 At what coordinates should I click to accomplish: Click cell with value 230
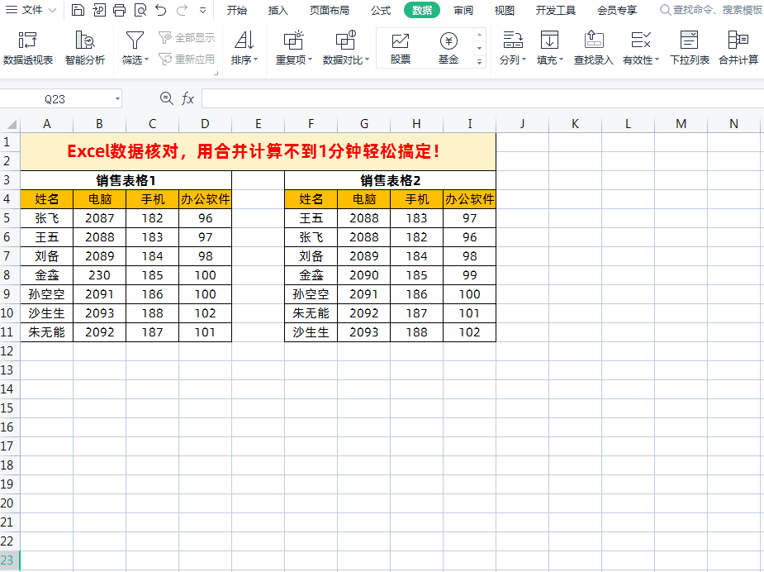click(99, 275)
